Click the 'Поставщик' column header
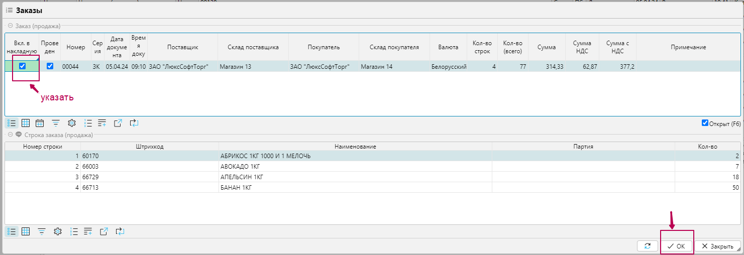The height and width of the screenshot is (255, 744). (x=182, y=47)
